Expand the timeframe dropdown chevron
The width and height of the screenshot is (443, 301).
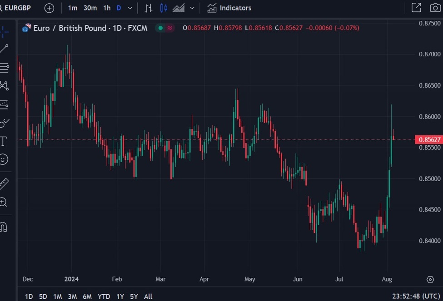coord(129,8)
